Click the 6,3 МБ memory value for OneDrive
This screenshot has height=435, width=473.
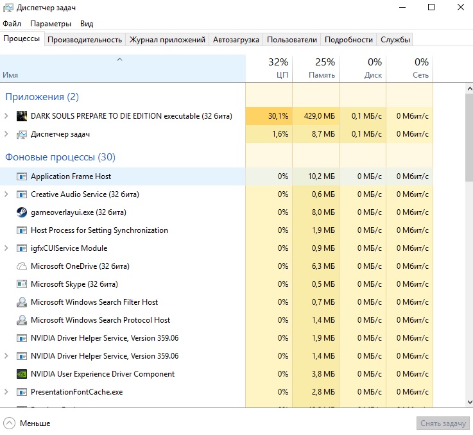(323, 266)
